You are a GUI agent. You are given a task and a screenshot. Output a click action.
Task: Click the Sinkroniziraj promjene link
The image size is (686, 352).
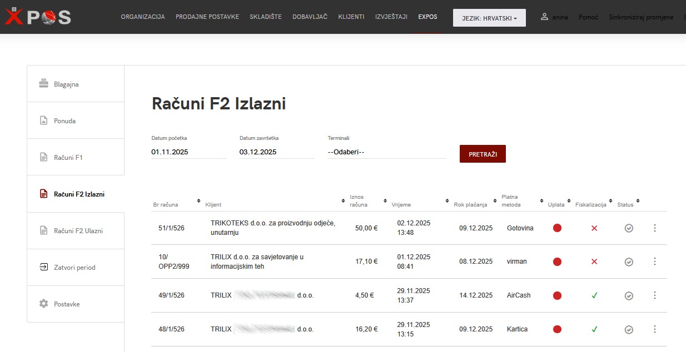tap(640, 17)
